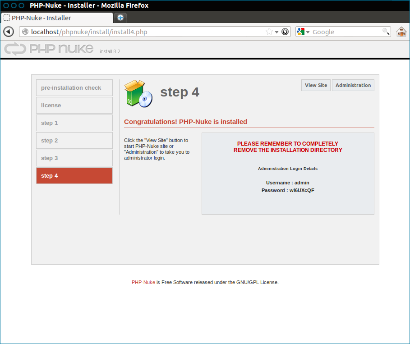The width and height of the screenshot is (410, 344).
Task: Click the 'Username : admin' text
Action: click(x=288, y=183)
